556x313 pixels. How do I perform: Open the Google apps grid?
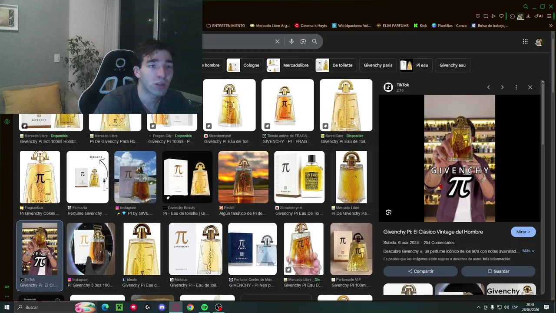[x=525, y=41]
